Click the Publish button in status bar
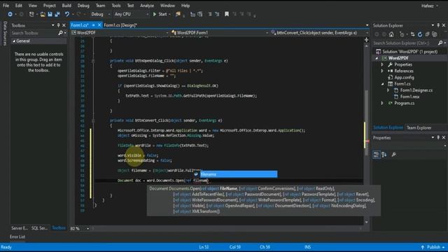 pyautogui.click(x=433, y=247)
